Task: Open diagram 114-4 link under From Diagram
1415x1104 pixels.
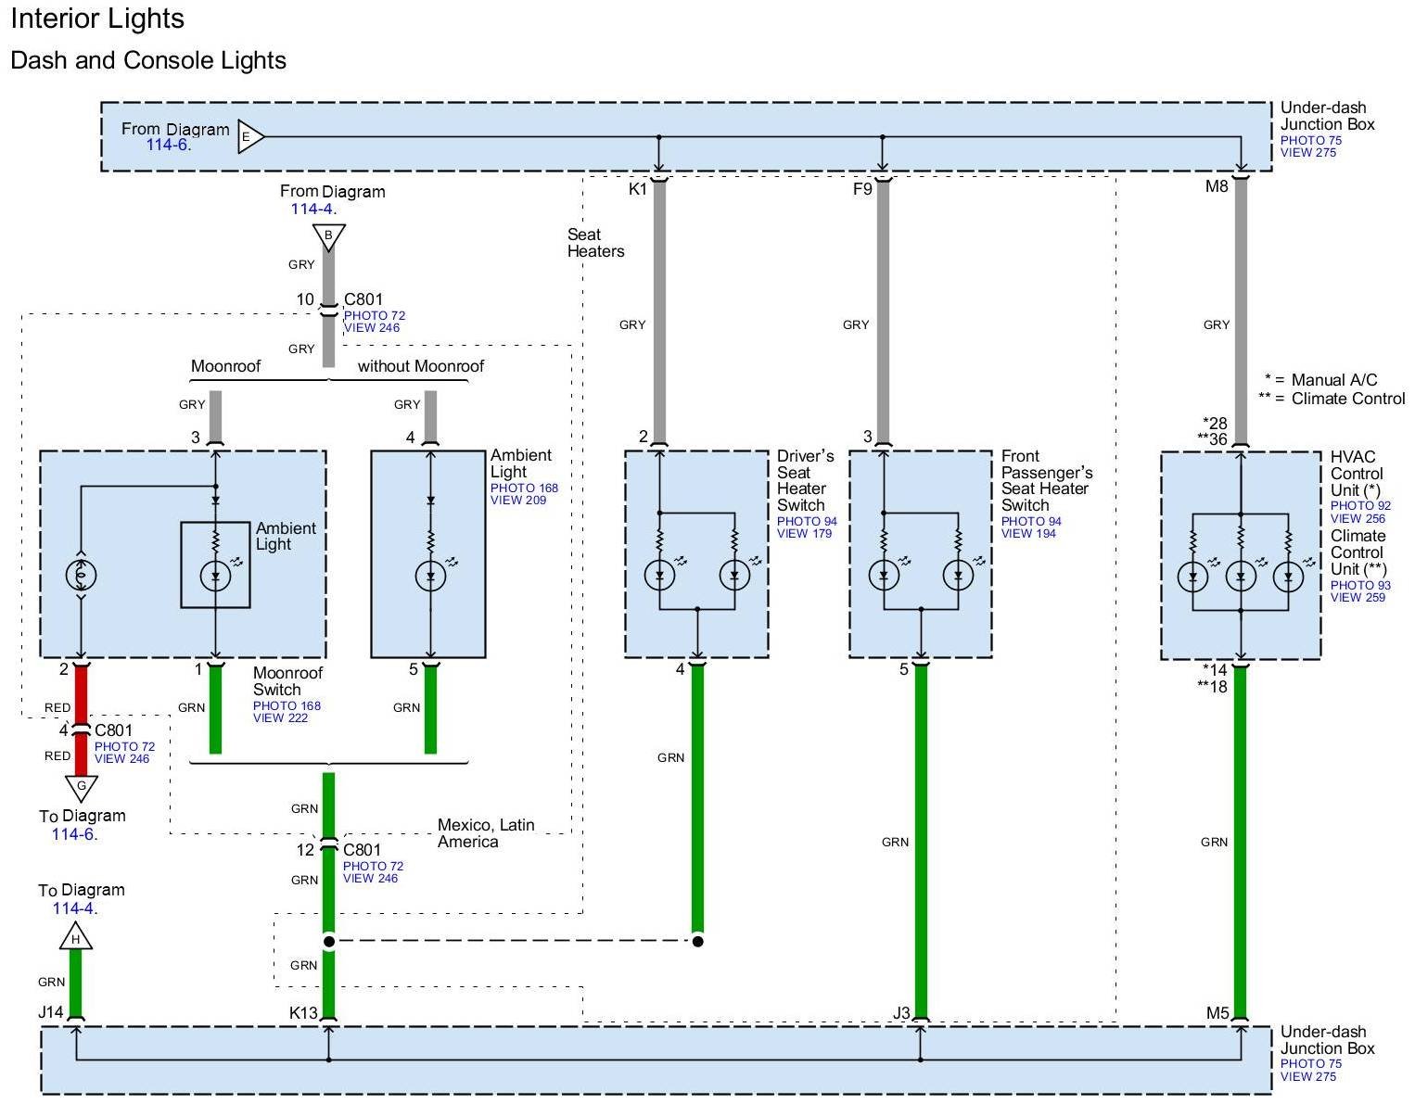Action: coord(313,209)
